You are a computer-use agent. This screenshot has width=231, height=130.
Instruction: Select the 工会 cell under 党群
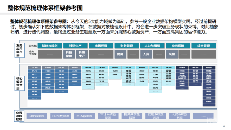pyautogui.click(x=182, y=81)
